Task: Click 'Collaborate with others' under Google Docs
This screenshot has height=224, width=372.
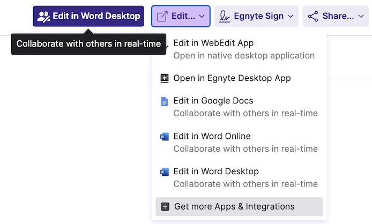Action: coord(245,113)
